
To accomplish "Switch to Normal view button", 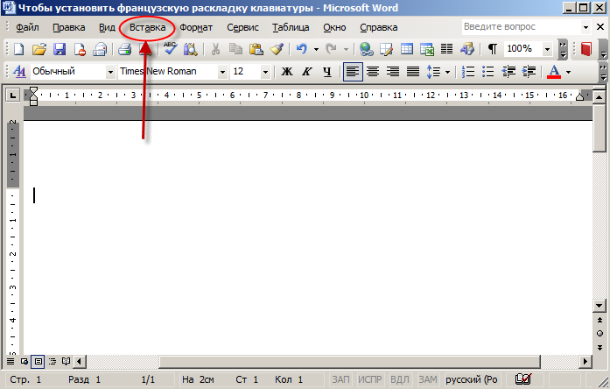I will pos(11,361).
